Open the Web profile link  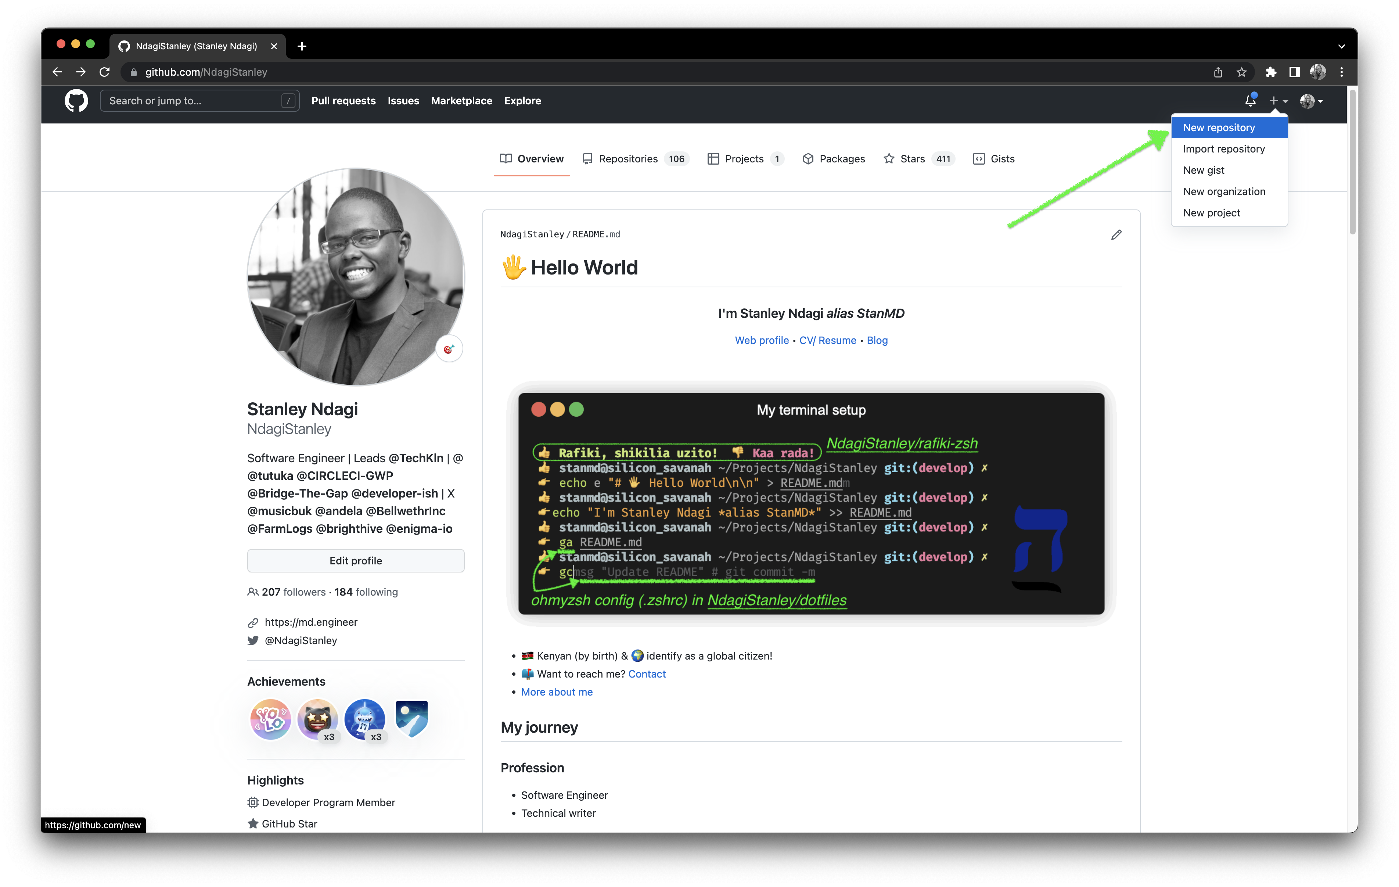coord(762,340)
